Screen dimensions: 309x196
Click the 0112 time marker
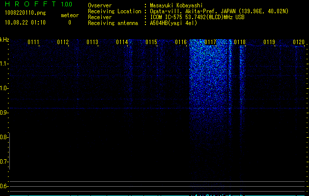pyautogui.click(x=63, y=42)
